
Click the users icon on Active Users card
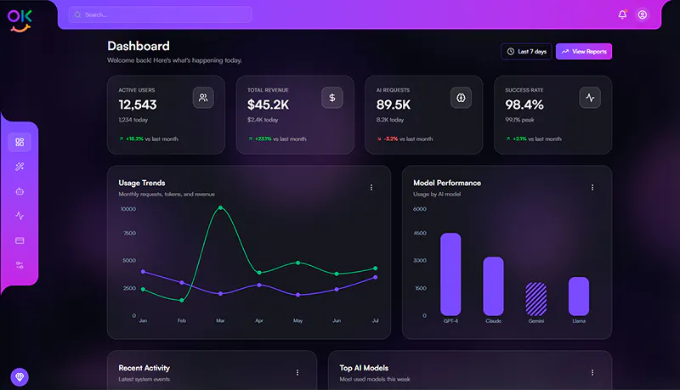pos(203,98)
